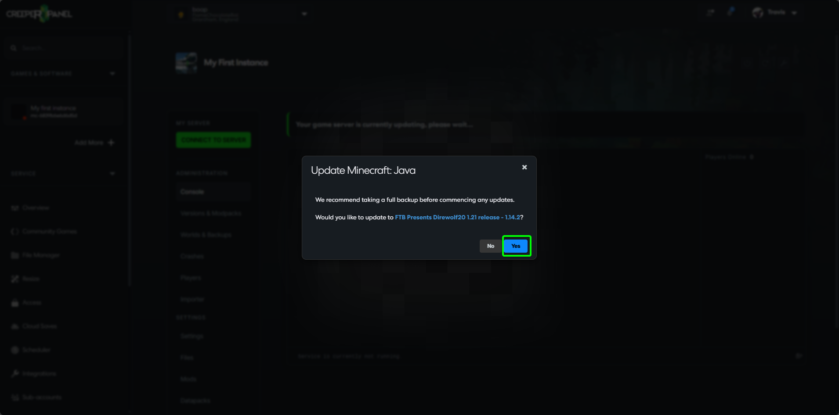Open the FTB Presents Direwolf20 release link
Viewport: 839px width, 415px height.
point(457,217)
